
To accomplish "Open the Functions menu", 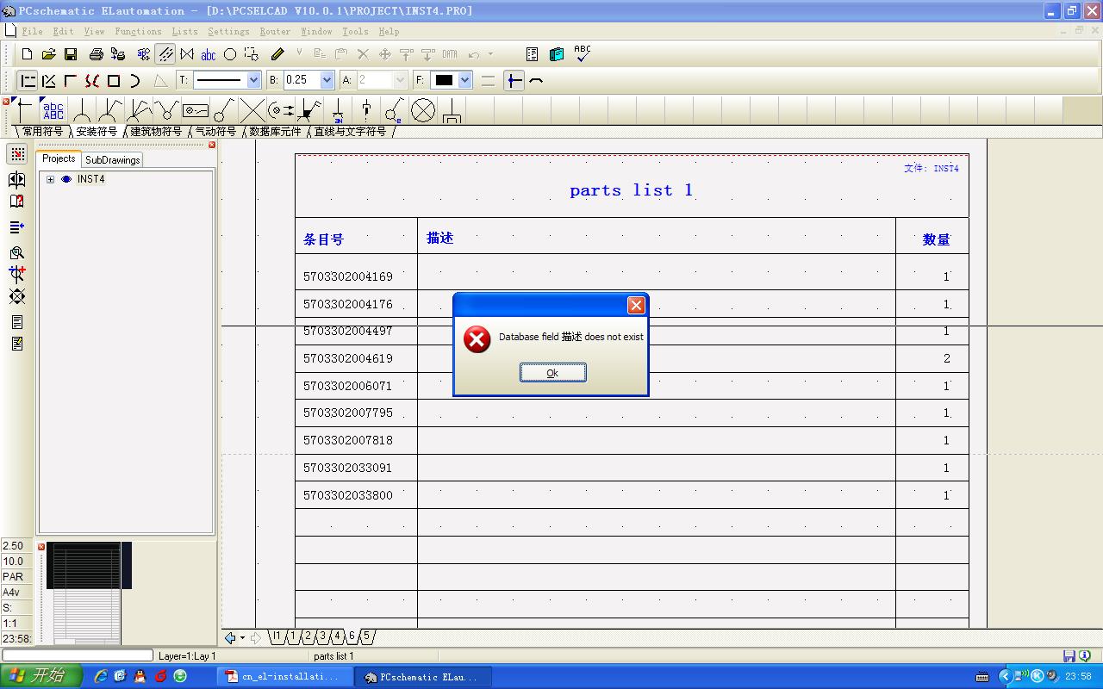I will click(x=138, y=31).
